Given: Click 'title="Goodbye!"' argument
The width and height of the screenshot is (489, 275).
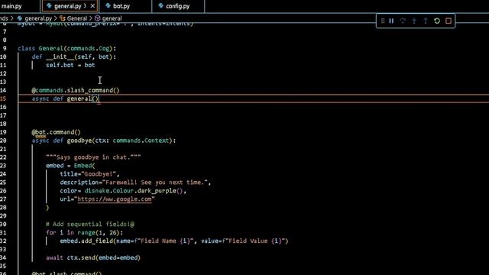Looking at the screenshot, I should tap(89, 174).
